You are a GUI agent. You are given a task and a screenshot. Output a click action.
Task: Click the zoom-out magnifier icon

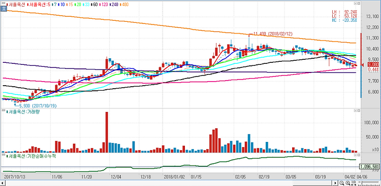[x=342, y=182]
